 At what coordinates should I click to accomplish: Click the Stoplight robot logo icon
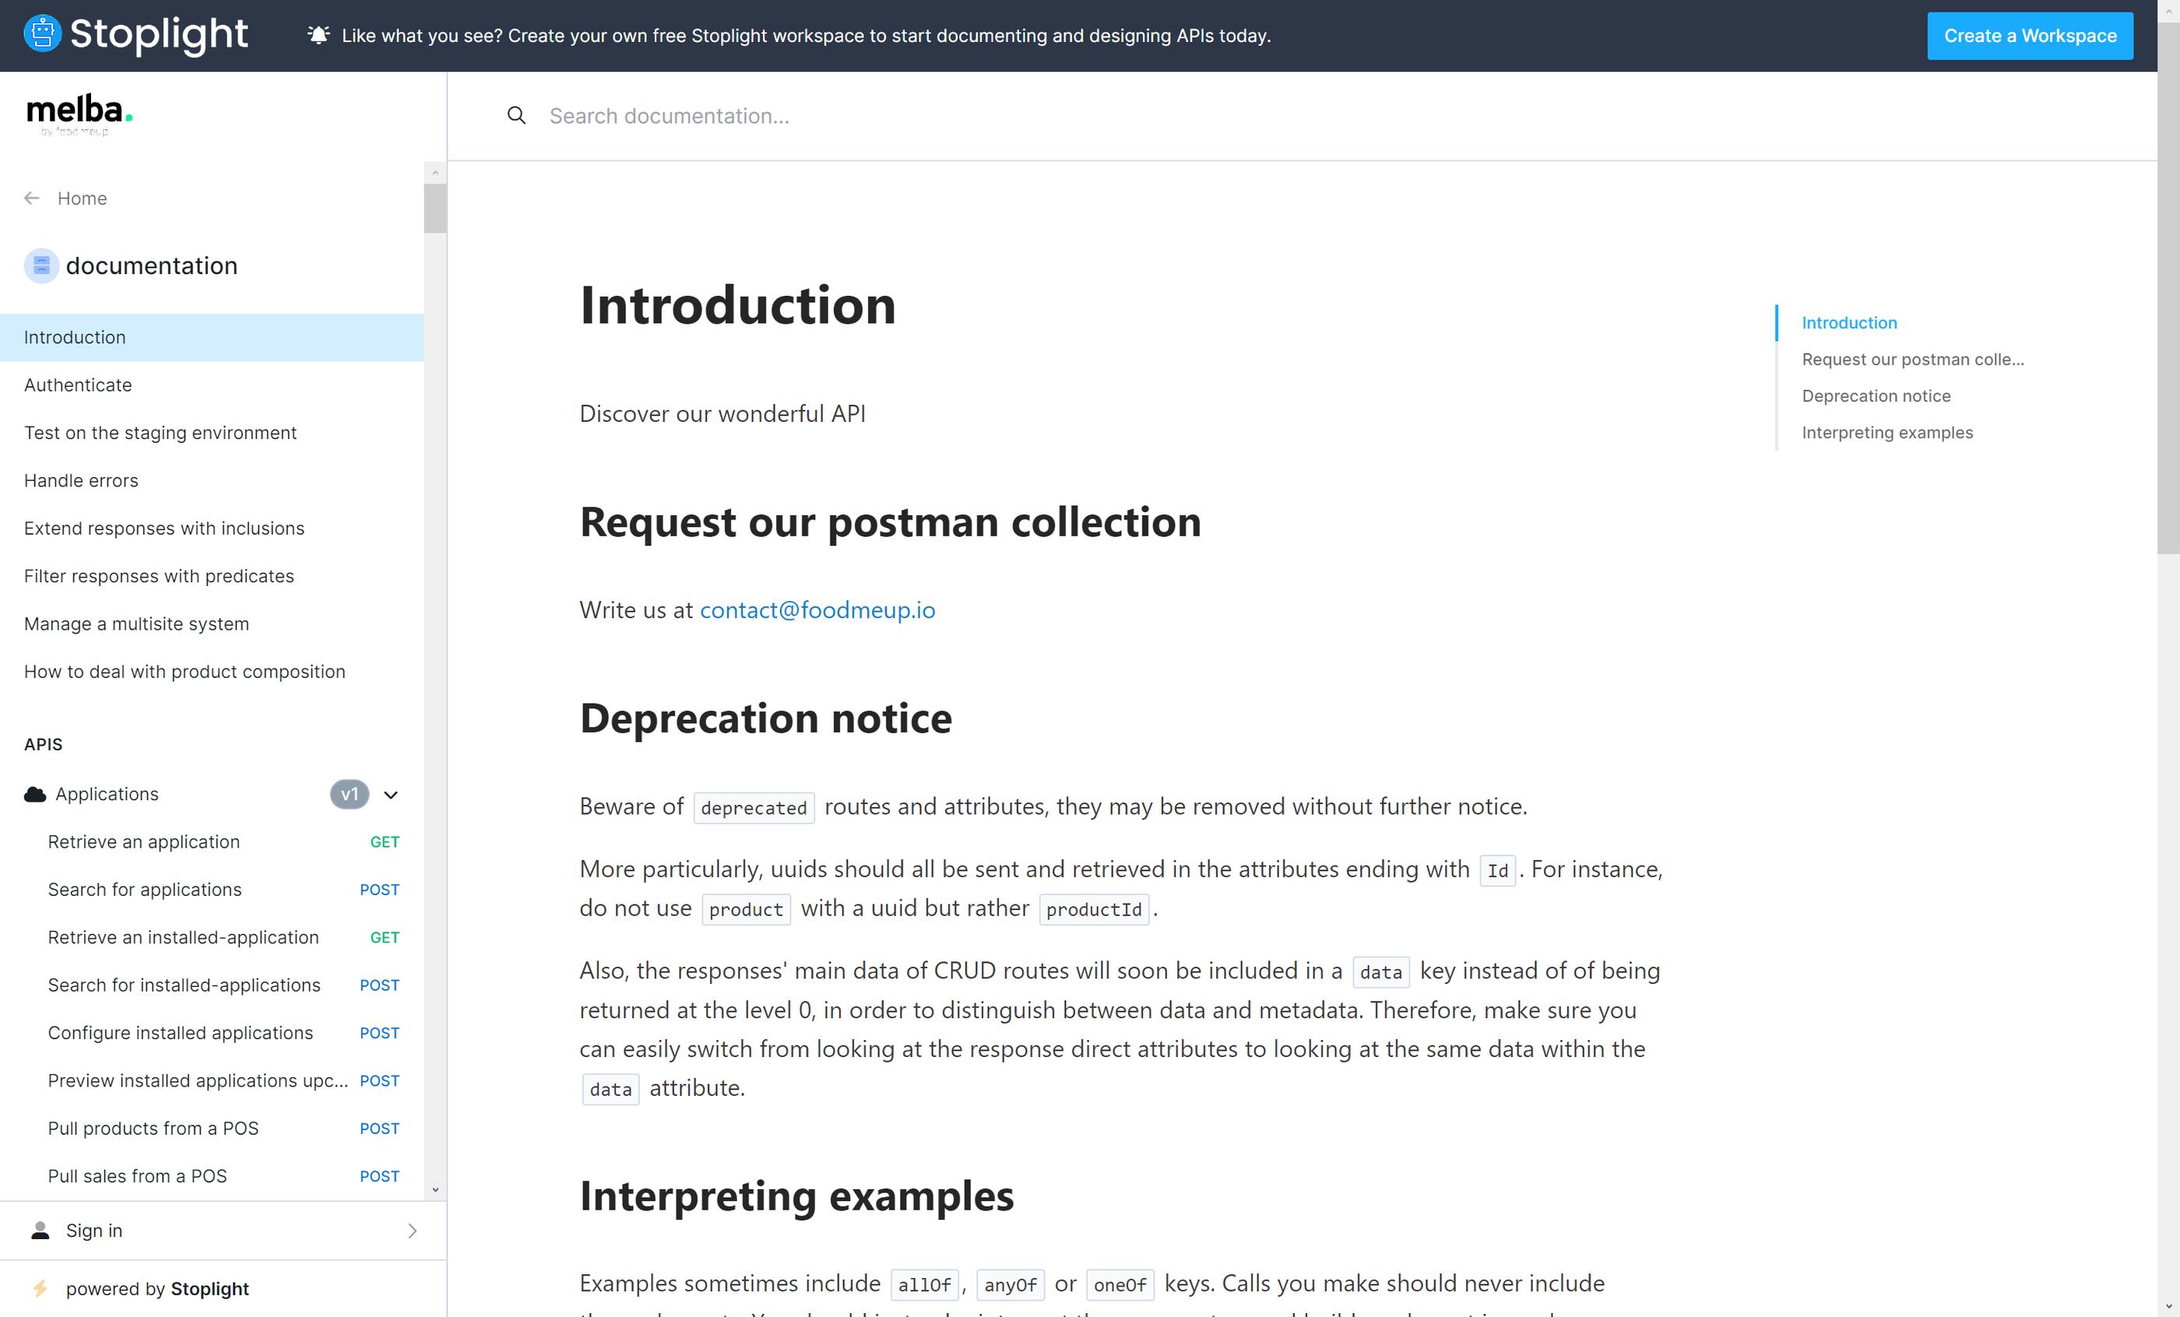point(41,34)
